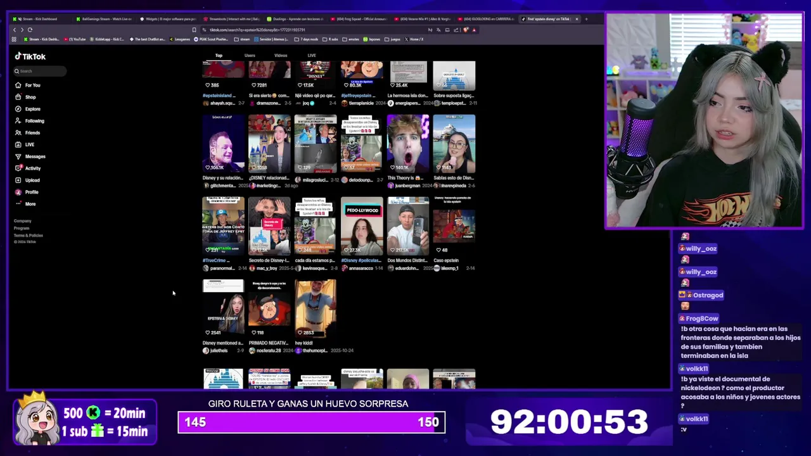The height and width of the screenshot is (456, 811).
Task: Go back with browser back arrow
Action: pyautogui.click(x=15, y=30)
